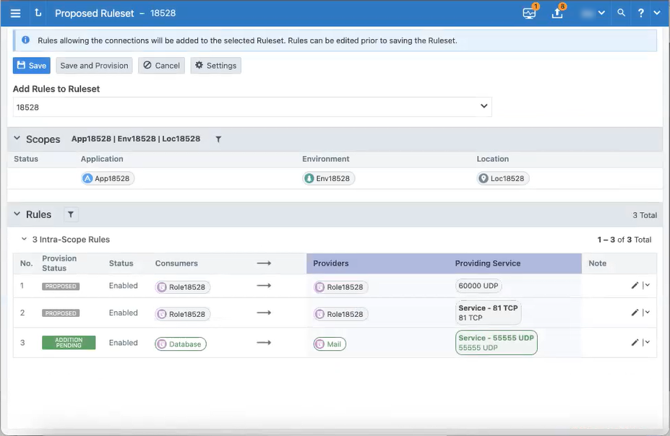The height and width of the screenshot is (436, 670).
Task: Click Save and Provision button
Action: 94,65
